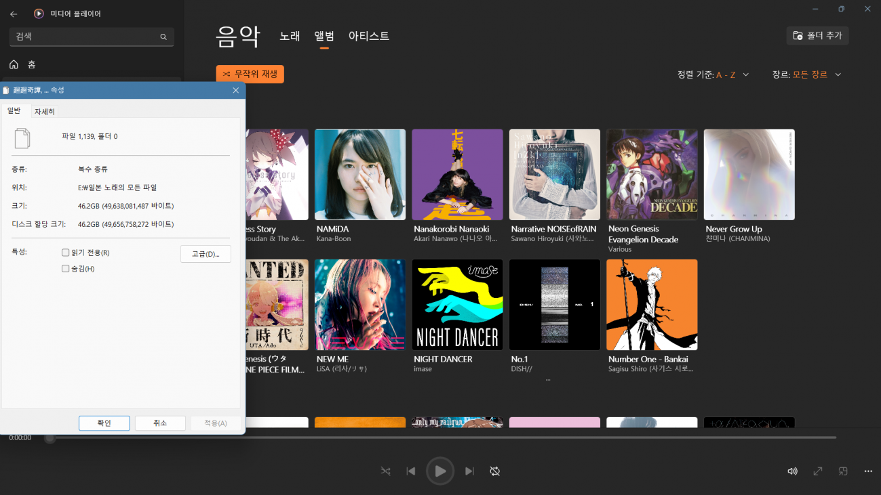The image size is (881, 495).
Task: Open the NIGHT DANCER album cover
Action: (x=457, y=305)
